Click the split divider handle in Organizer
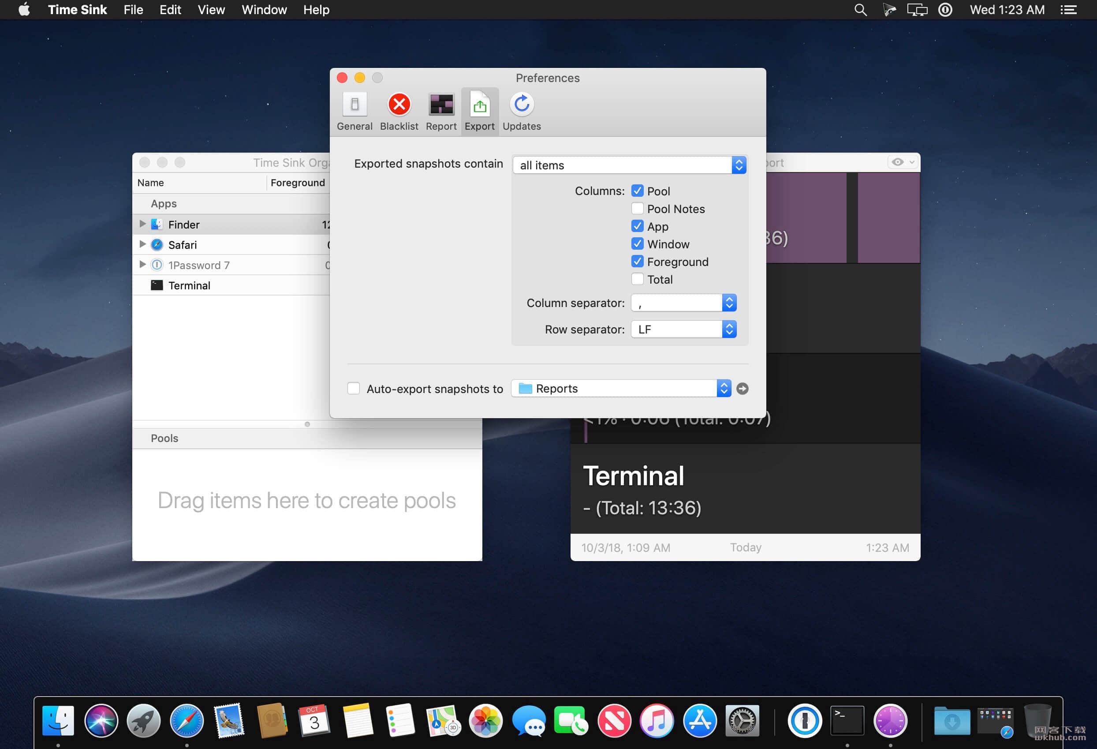 coord(307,424)
